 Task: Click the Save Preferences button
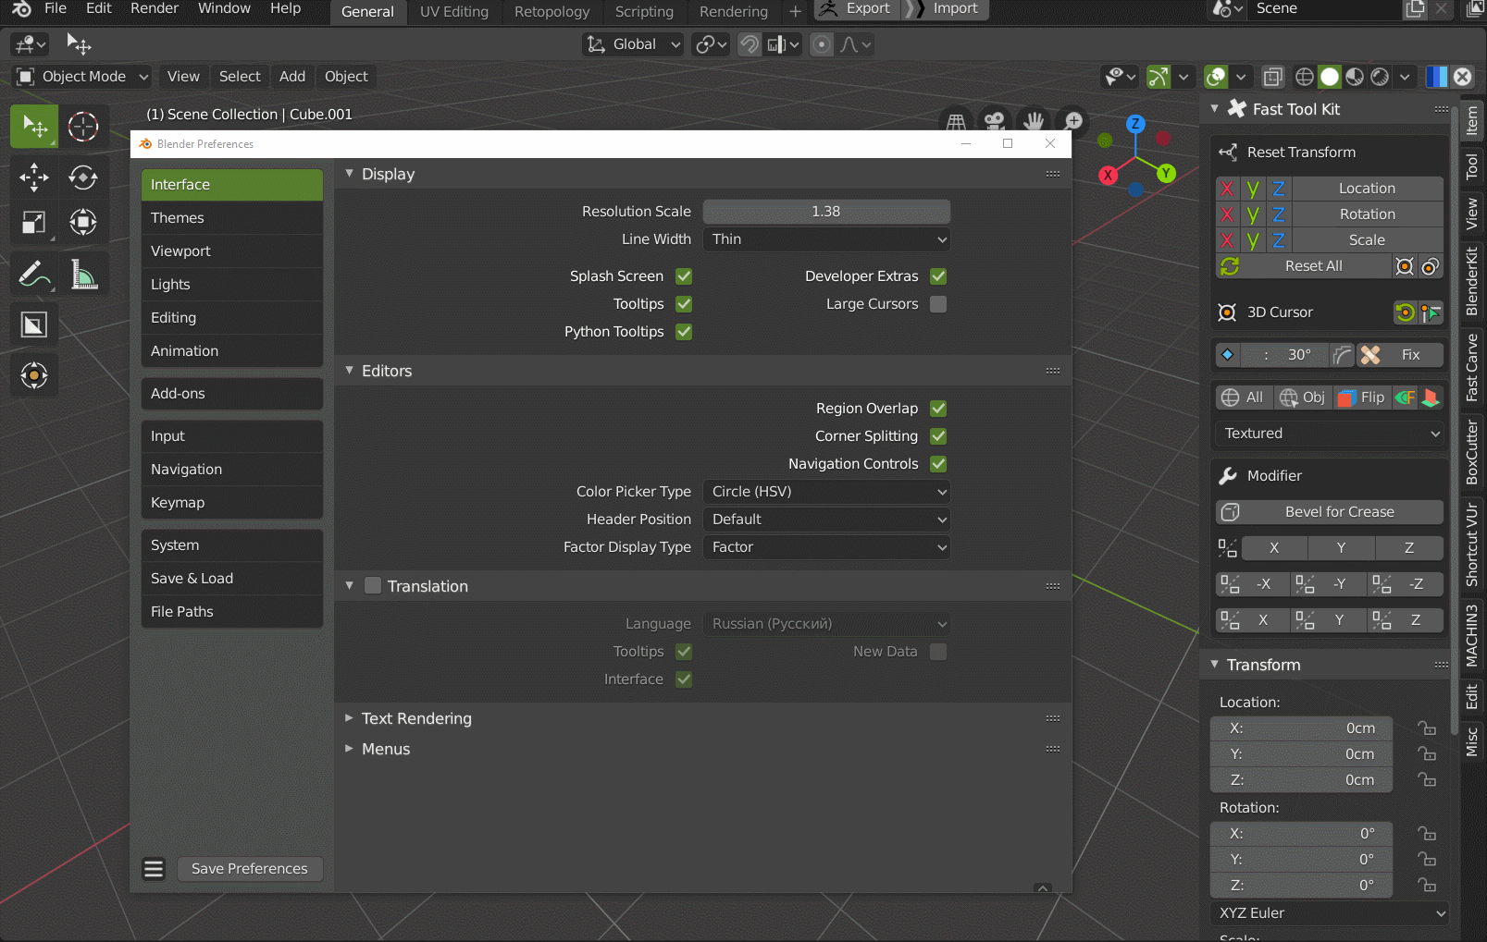coord(249,868)
